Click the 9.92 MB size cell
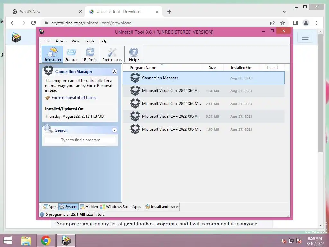 (212, 116)
